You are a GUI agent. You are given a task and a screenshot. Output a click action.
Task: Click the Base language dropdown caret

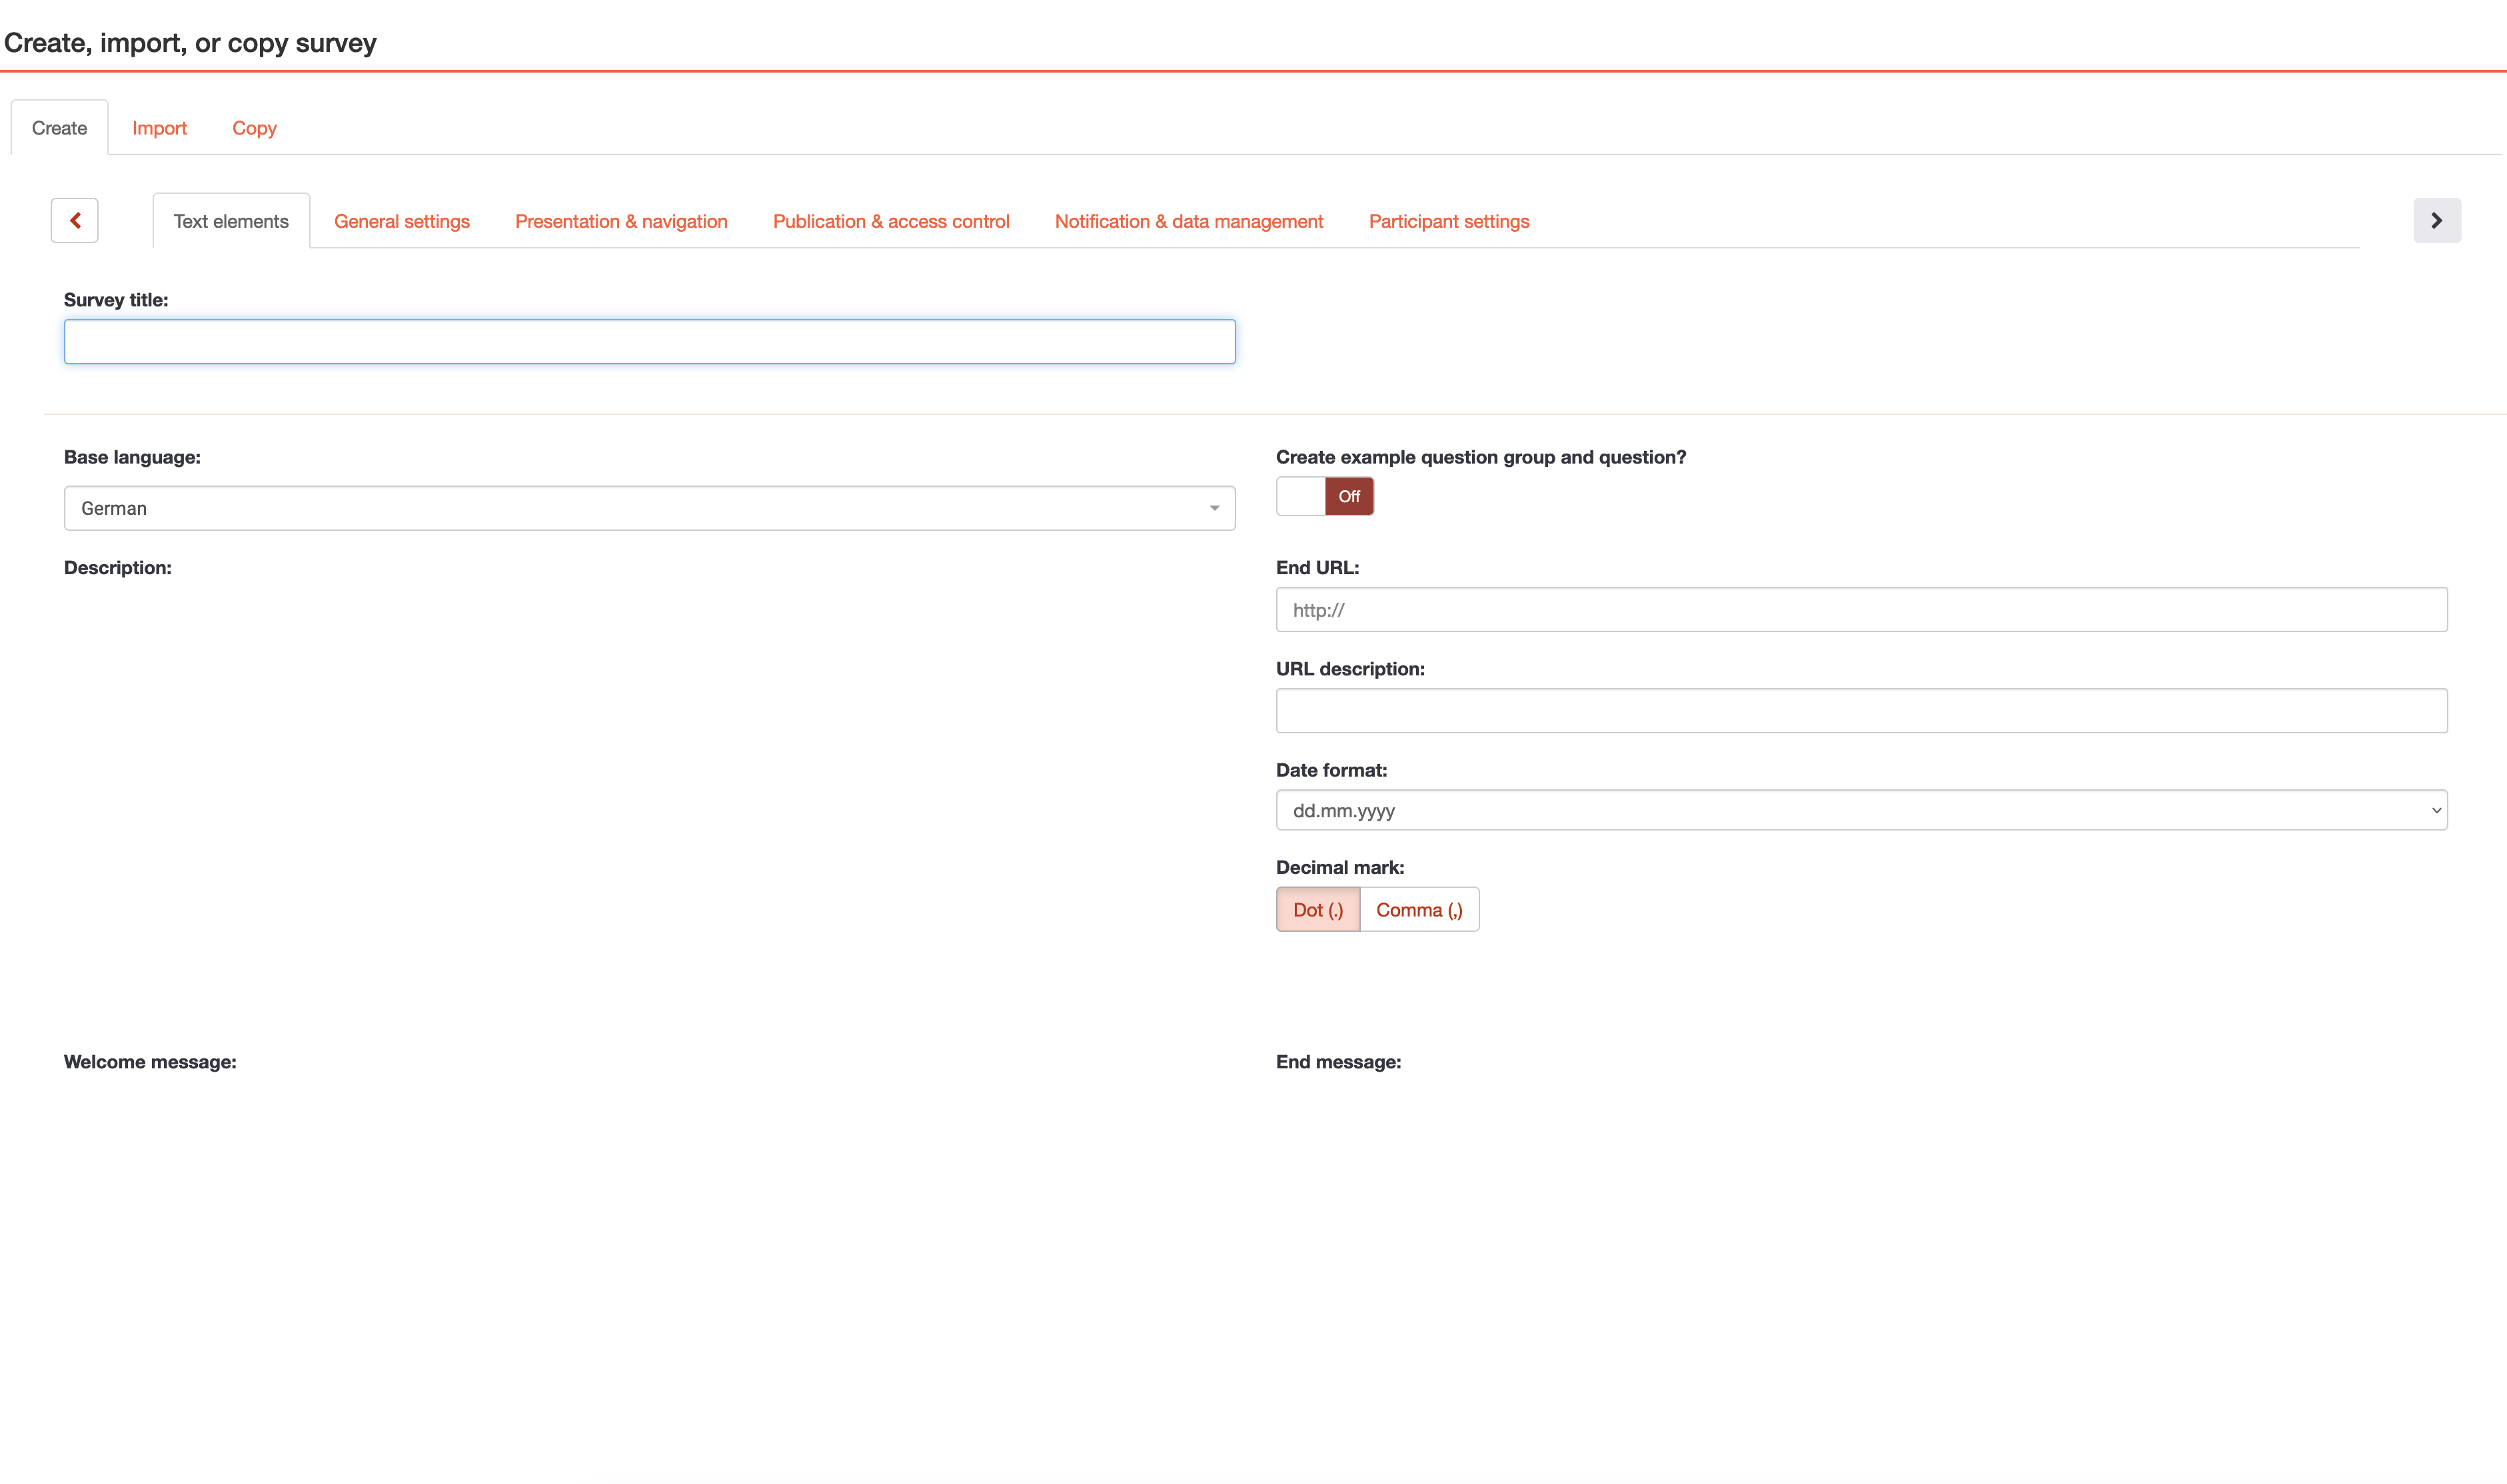coord(1214,508)
